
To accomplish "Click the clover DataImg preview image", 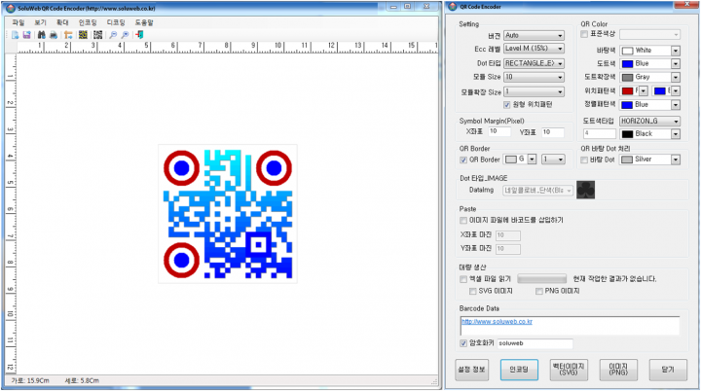I will [x=586, y=190].
